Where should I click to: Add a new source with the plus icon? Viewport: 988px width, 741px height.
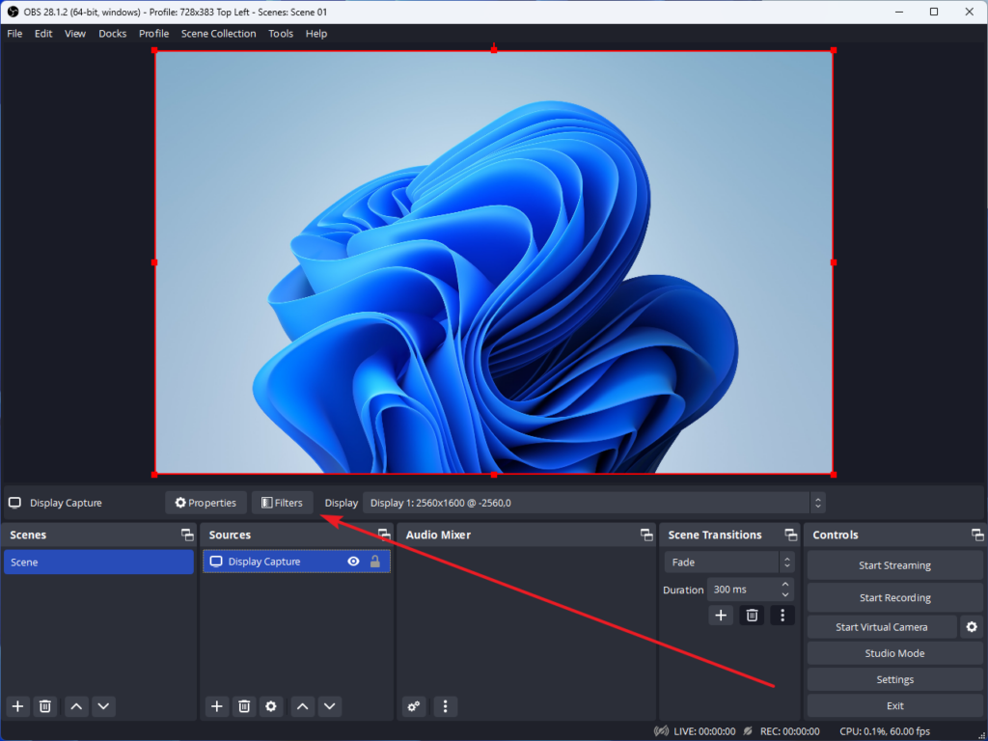pyautogui.click(x=216, y=706)
